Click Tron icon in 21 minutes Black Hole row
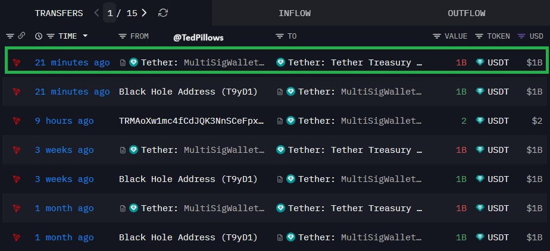 coord(17,92)
